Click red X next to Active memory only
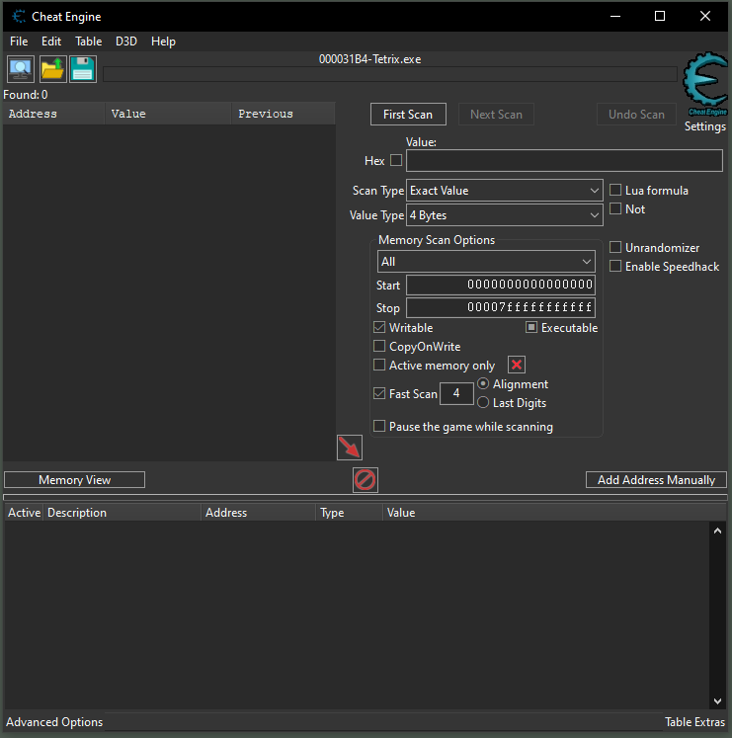 (x=517, y=365)
